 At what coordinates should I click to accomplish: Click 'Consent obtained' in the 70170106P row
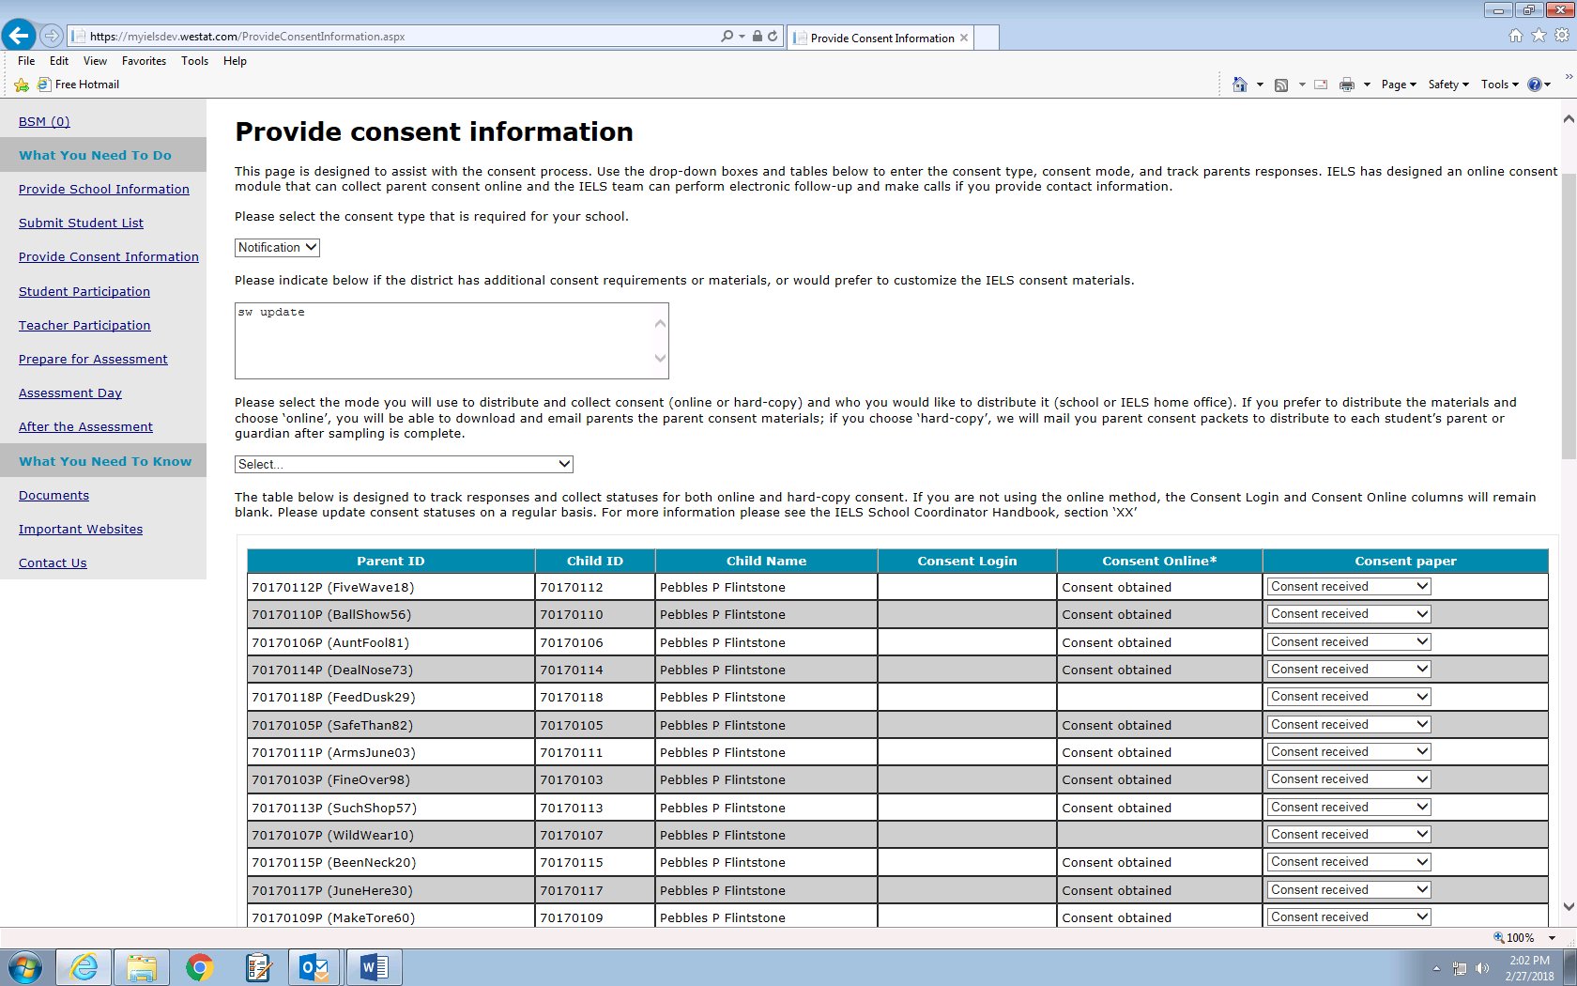[1116, 643]
